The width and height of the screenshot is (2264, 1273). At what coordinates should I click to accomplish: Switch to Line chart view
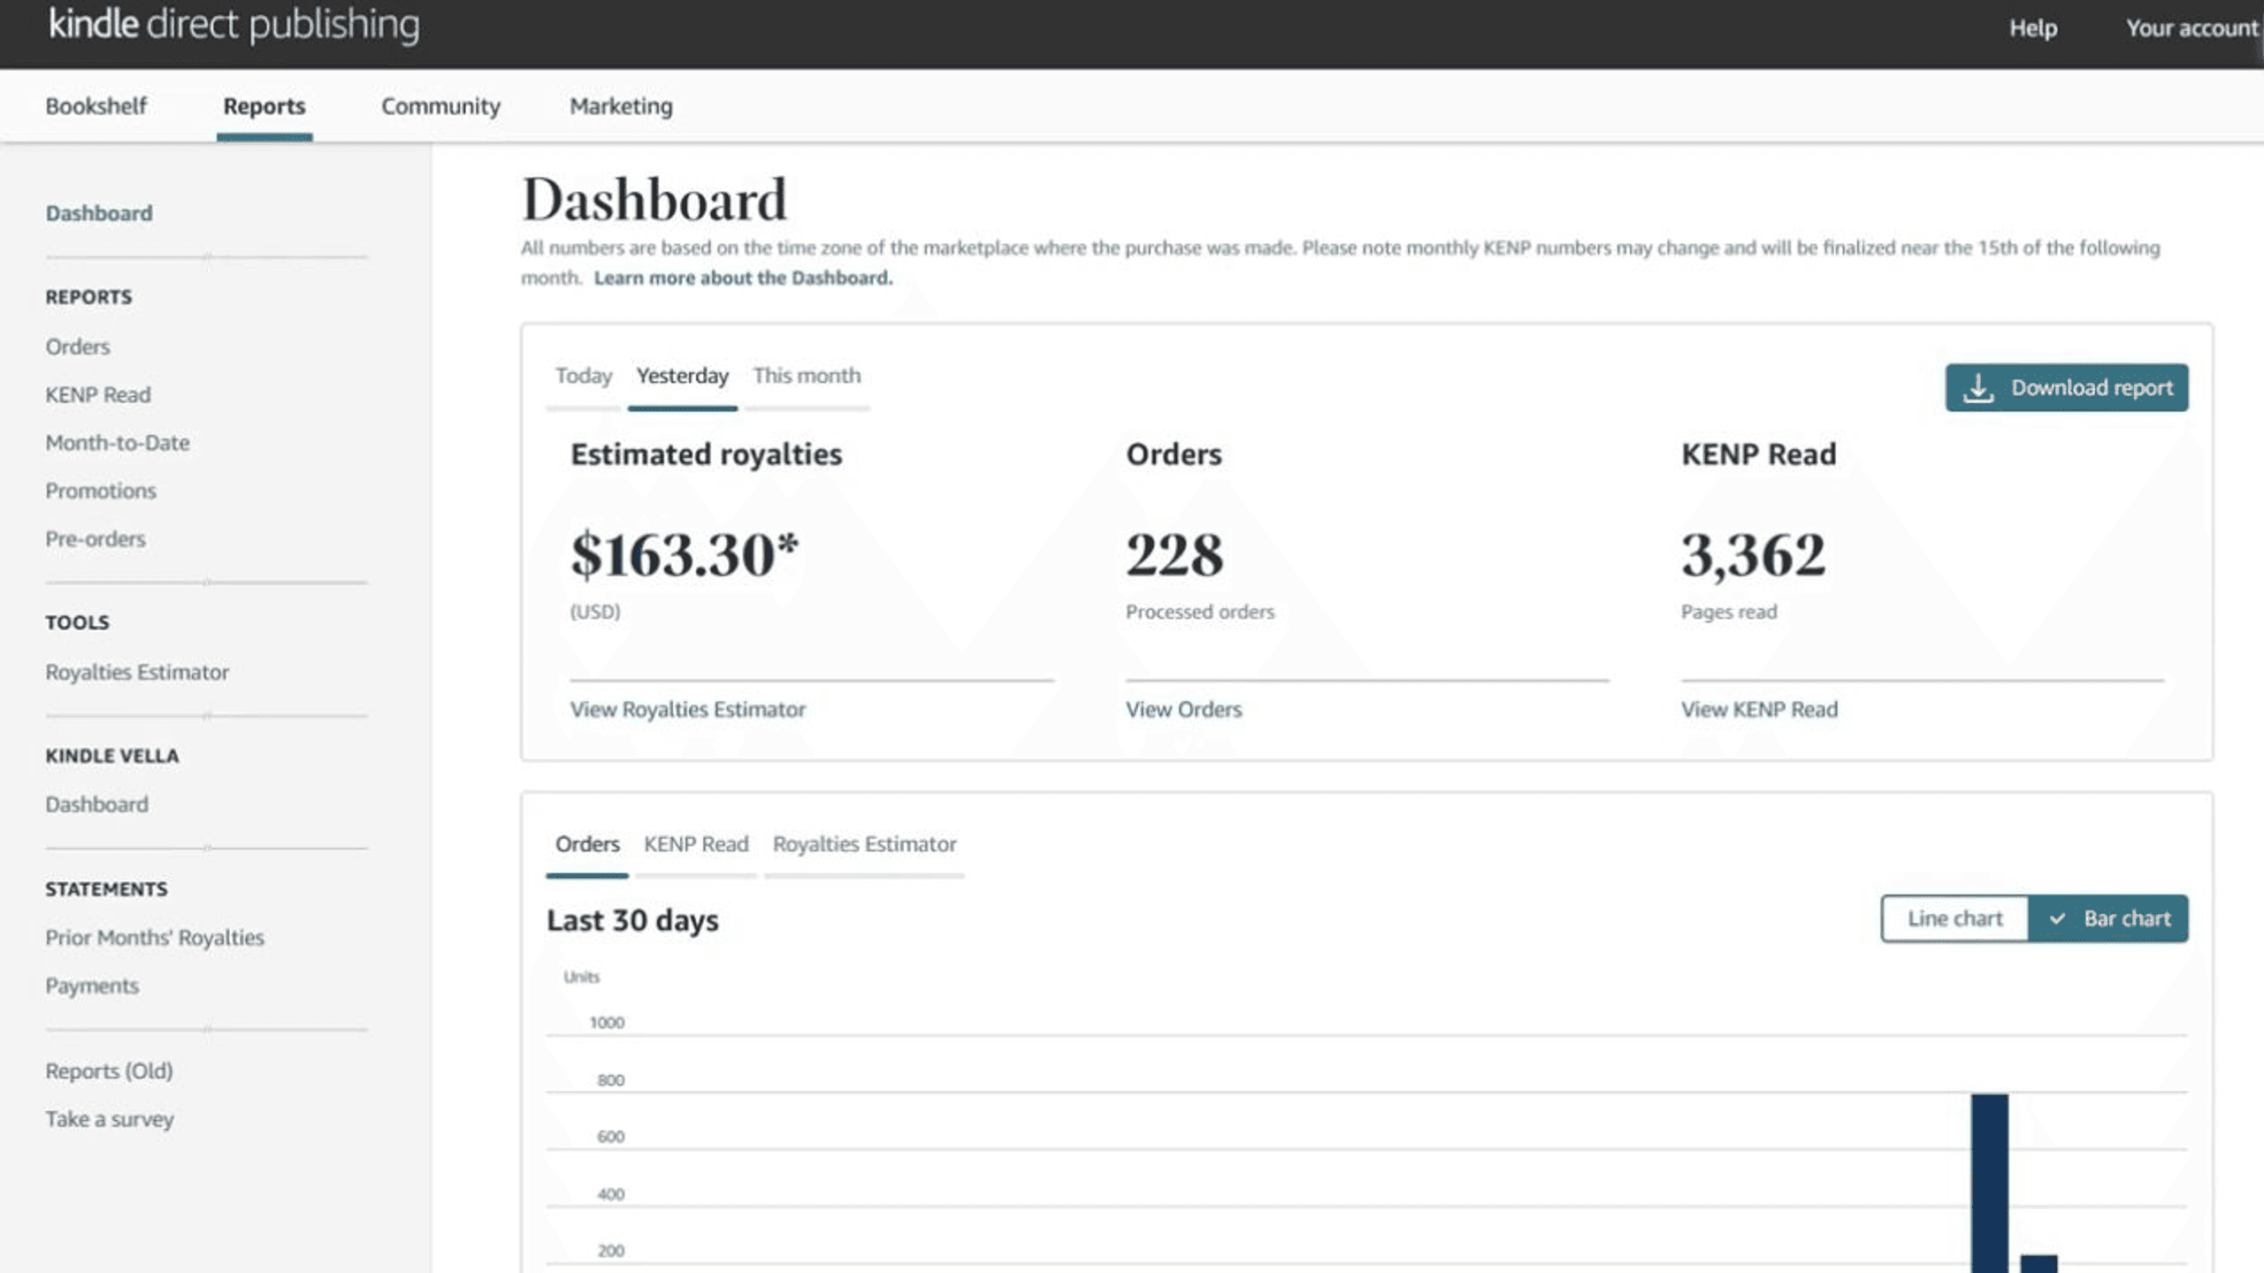1954,919
